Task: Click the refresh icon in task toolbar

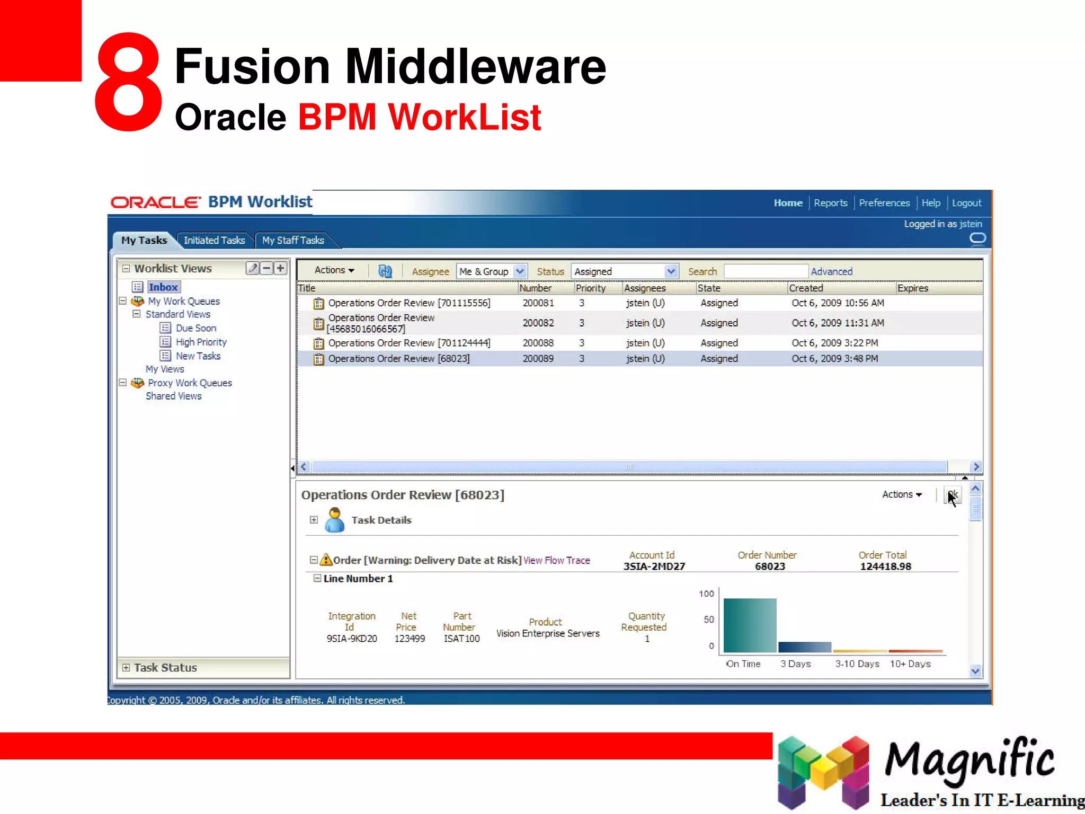Action: [385, 271]
